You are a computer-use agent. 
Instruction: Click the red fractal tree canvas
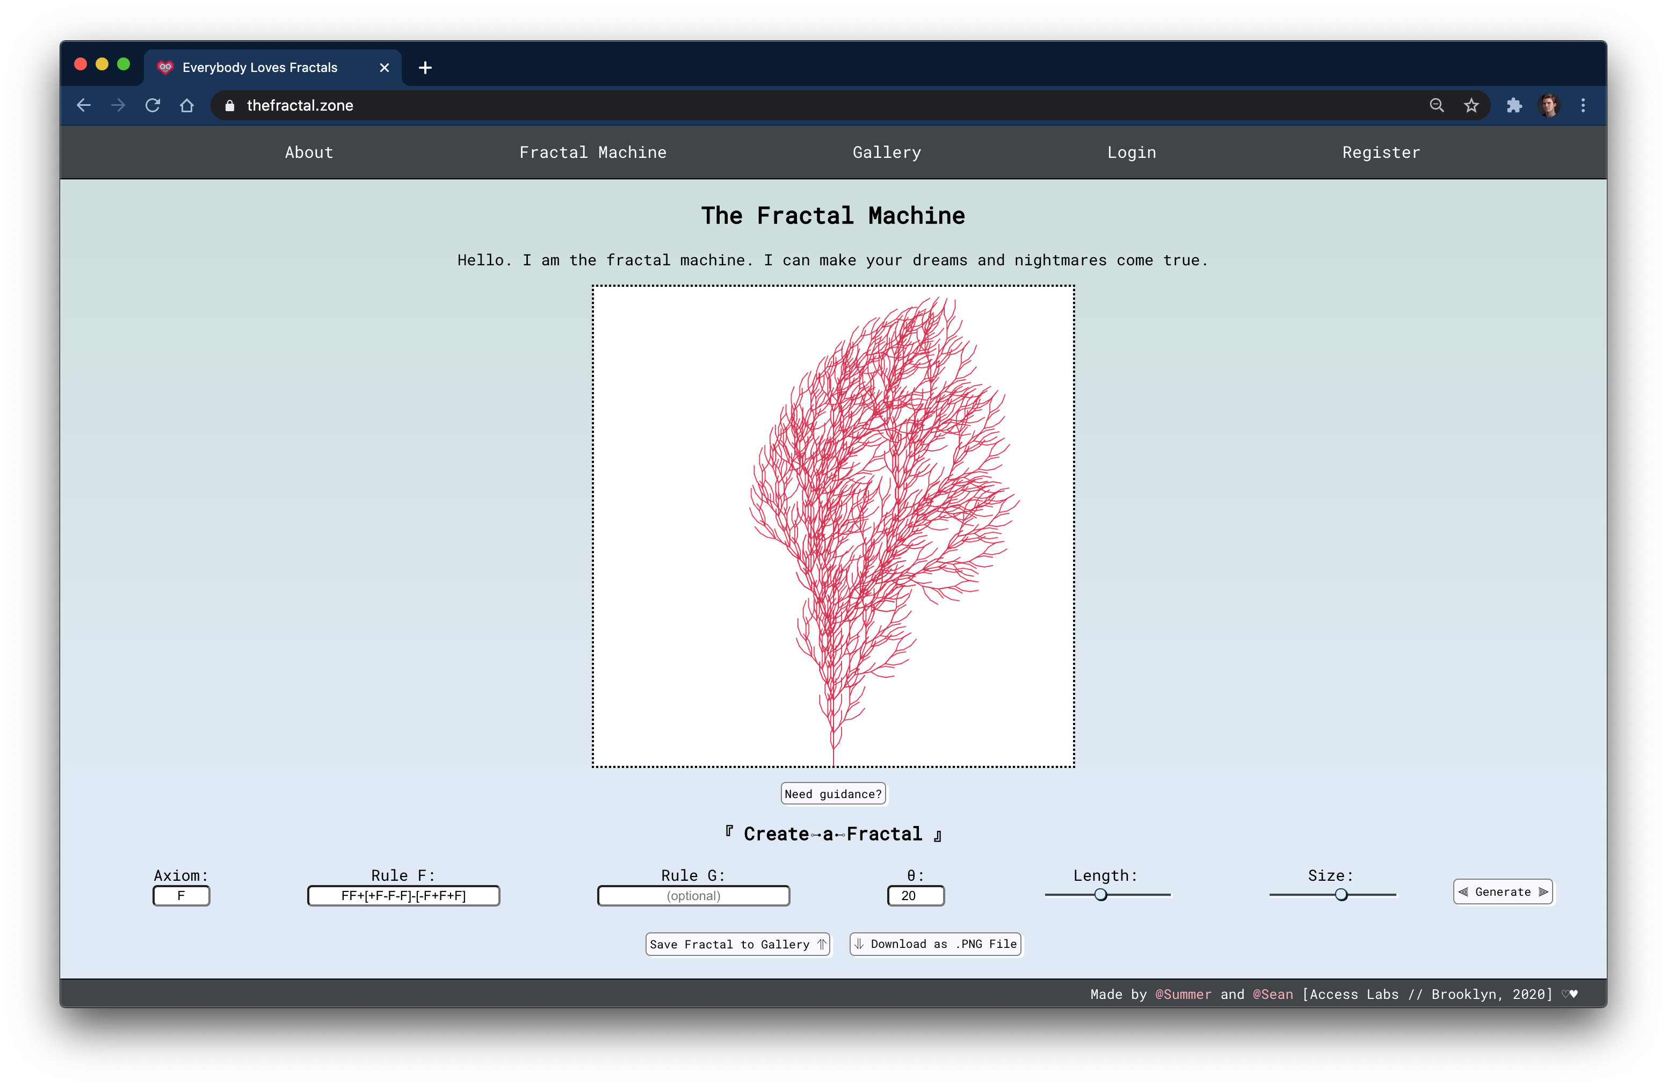(x=833, y=526)
